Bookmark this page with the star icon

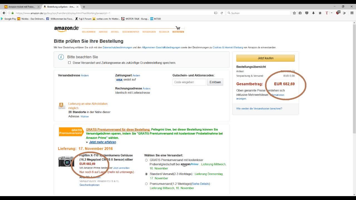[294, 13]
